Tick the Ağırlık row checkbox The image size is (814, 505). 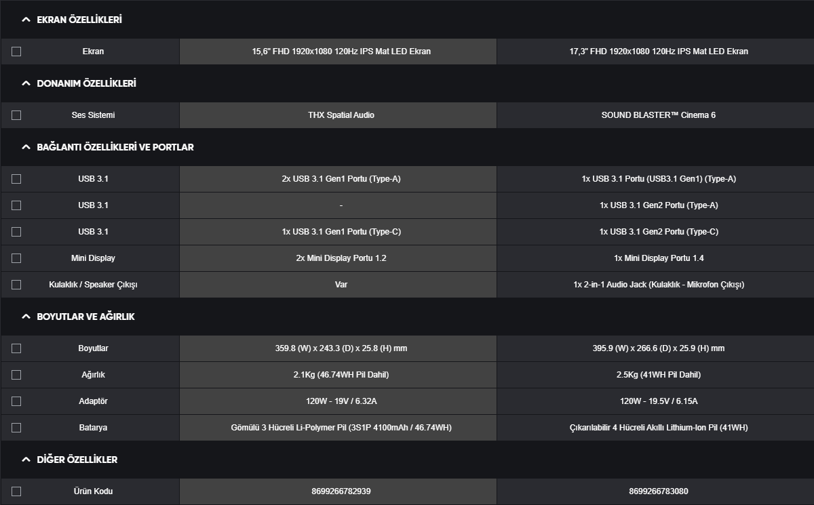(16, 375)
